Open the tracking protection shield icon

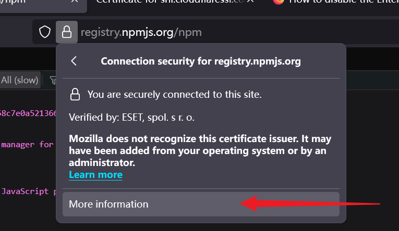[x=45, y=32]
